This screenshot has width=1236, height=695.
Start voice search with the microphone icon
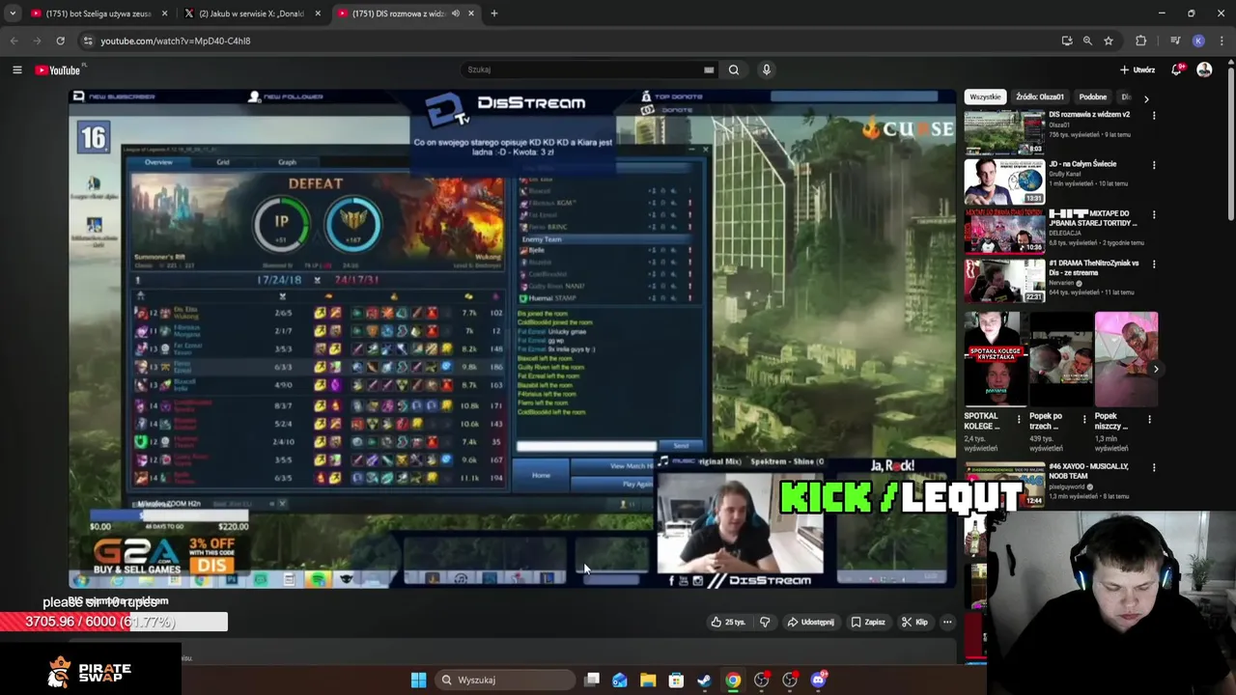coord(766,69)
